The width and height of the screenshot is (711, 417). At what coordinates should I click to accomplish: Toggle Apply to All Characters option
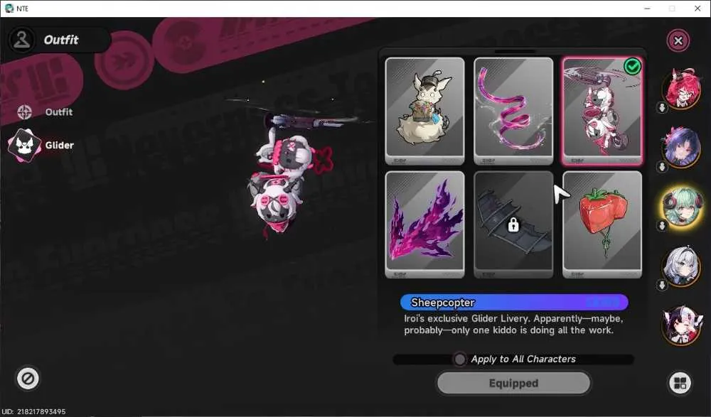point(460,359)
